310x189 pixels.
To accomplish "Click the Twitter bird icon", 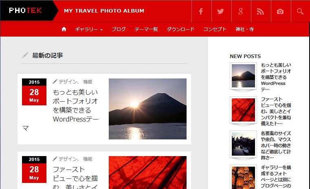I will pyautogui.click(x=221, y=11).
